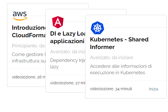
Task: Select the Kubernetes card header strip
Action: tap(126, 21)
